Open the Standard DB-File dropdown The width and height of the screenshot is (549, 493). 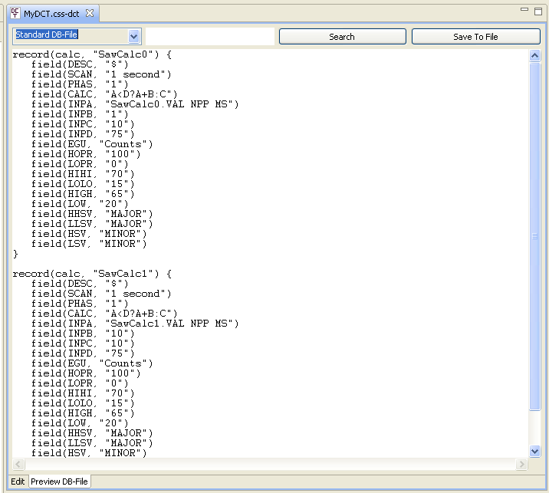(134, 36)
